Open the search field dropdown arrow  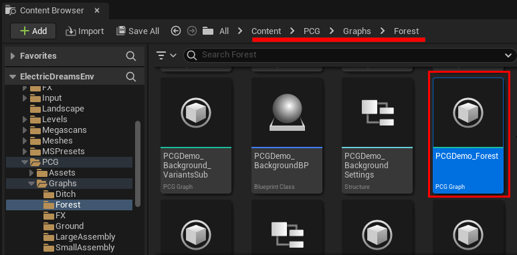508,55
